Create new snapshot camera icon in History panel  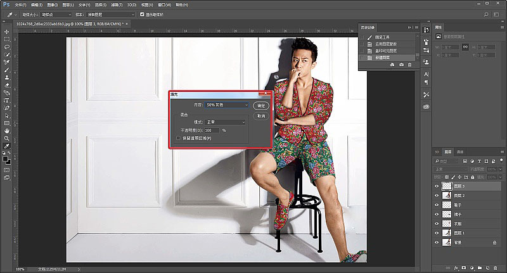(401, 65)
